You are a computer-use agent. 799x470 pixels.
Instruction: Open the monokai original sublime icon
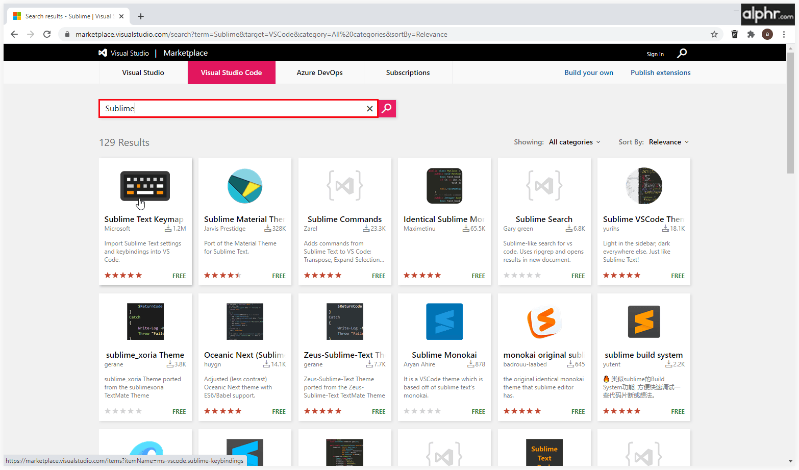pyautogui.click(x=544, y=321)
